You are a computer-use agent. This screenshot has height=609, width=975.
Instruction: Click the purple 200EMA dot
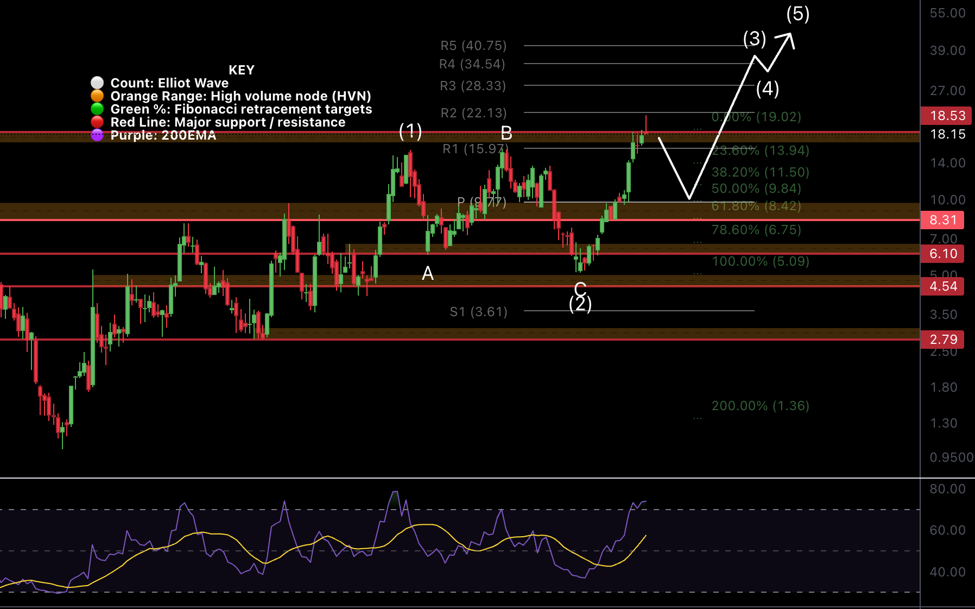coord(97,135)
